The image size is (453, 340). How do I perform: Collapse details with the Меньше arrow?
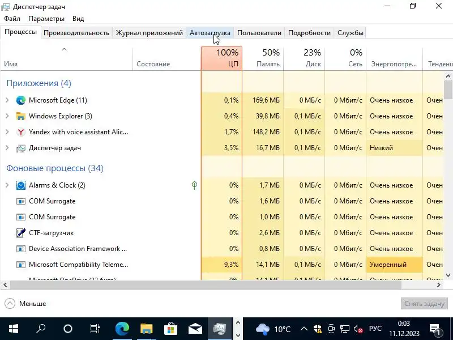pyautogui.click(x=10, y=304)
